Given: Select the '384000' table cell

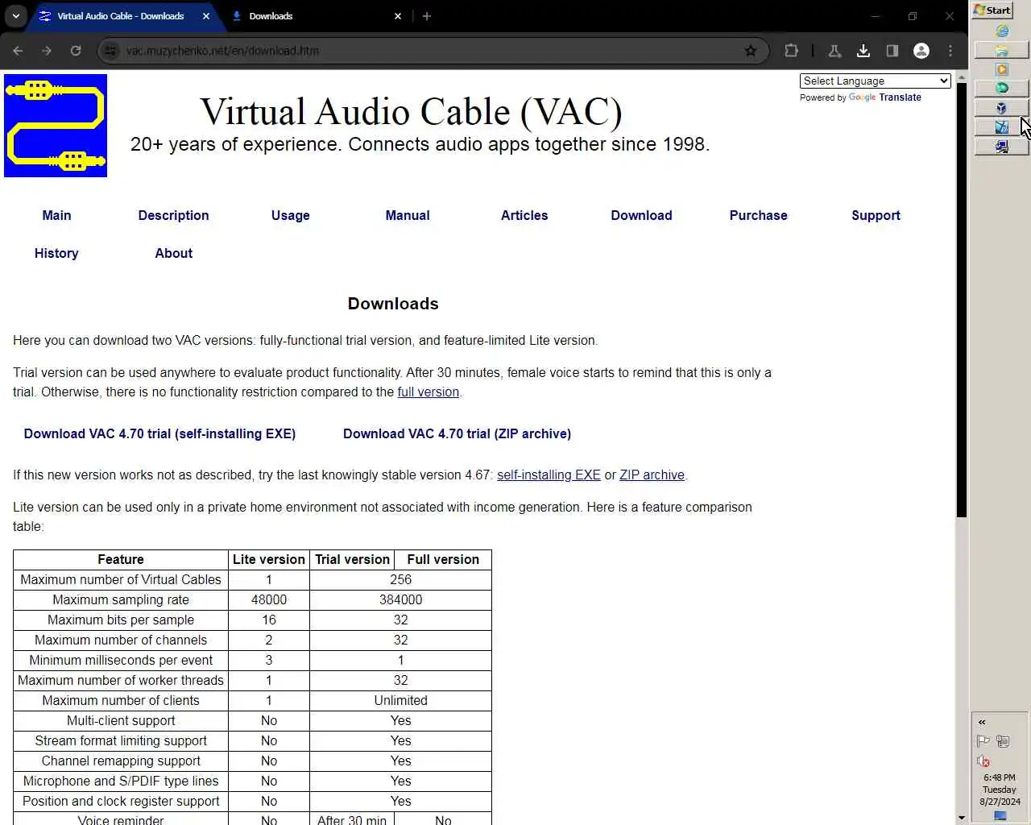Looking at the screenshot, I should coord(400,599).
